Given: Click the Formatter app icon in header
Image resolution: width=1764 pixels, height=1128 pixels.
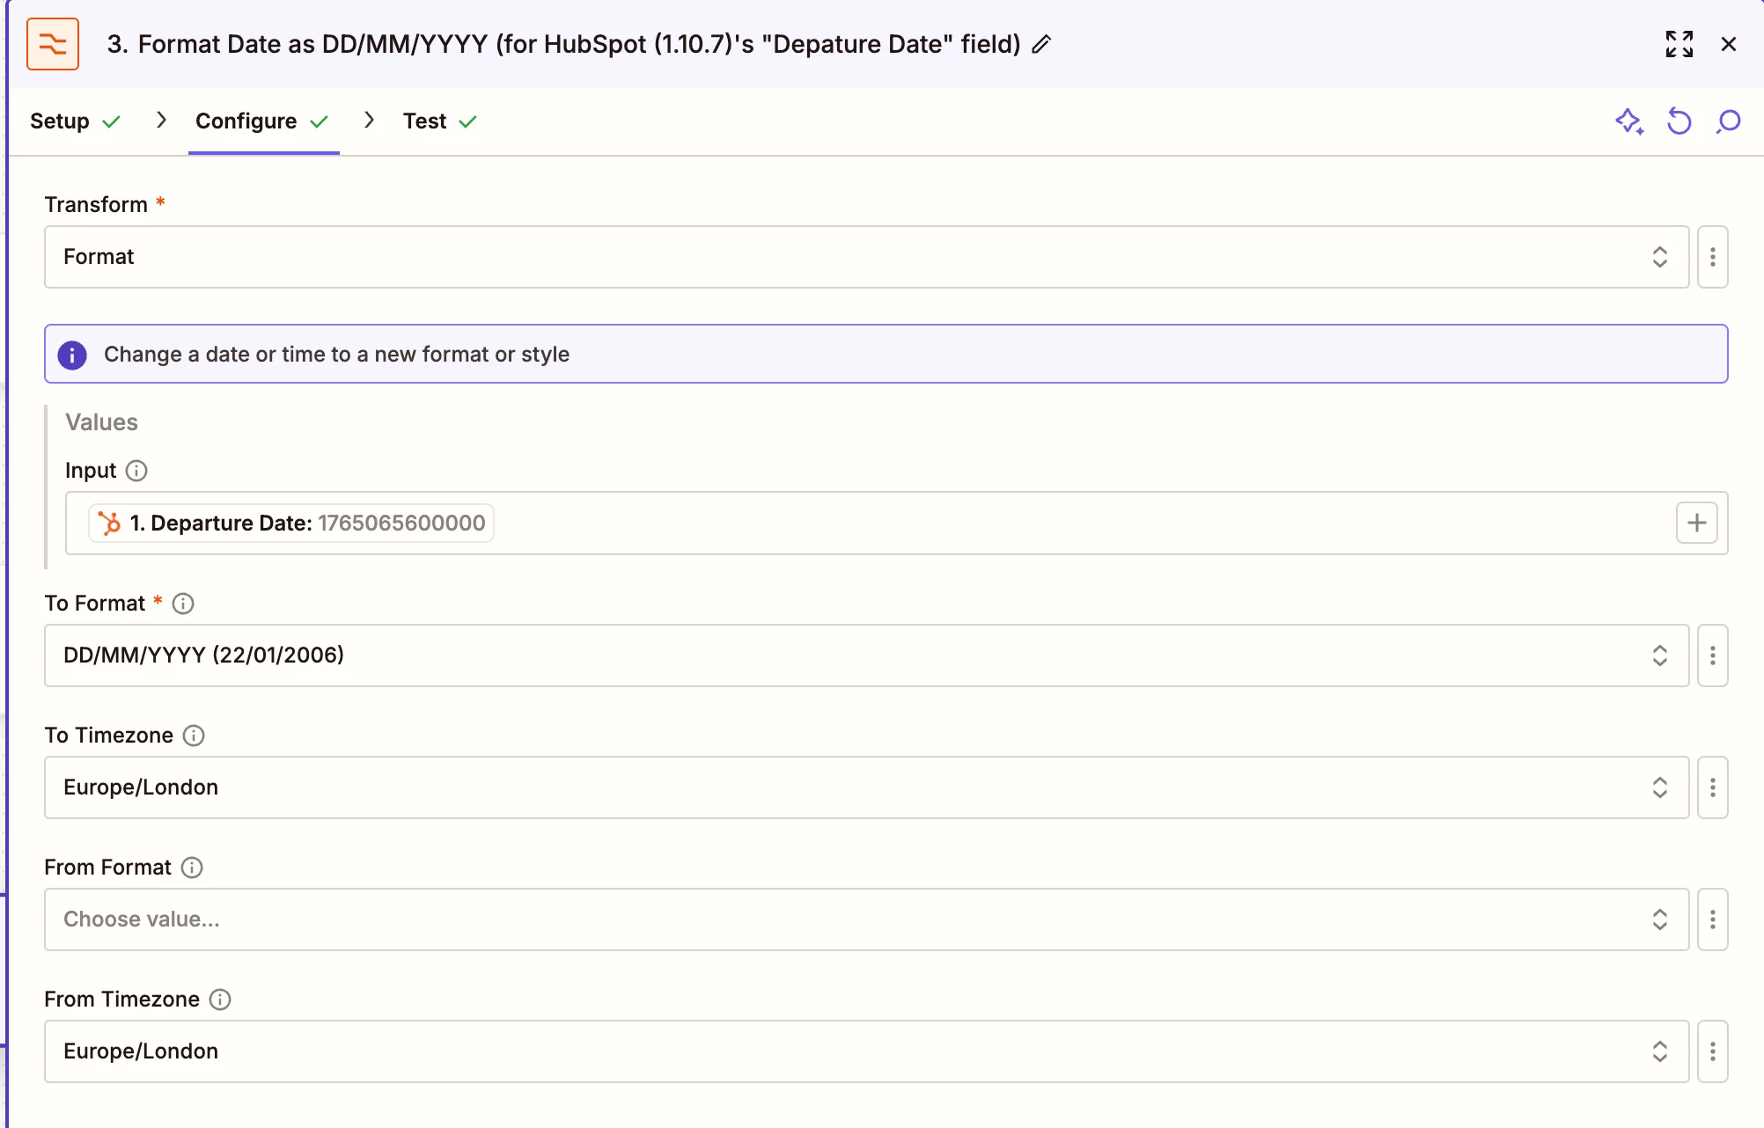Looking at the screenshot, I should (x=53, y=44).
